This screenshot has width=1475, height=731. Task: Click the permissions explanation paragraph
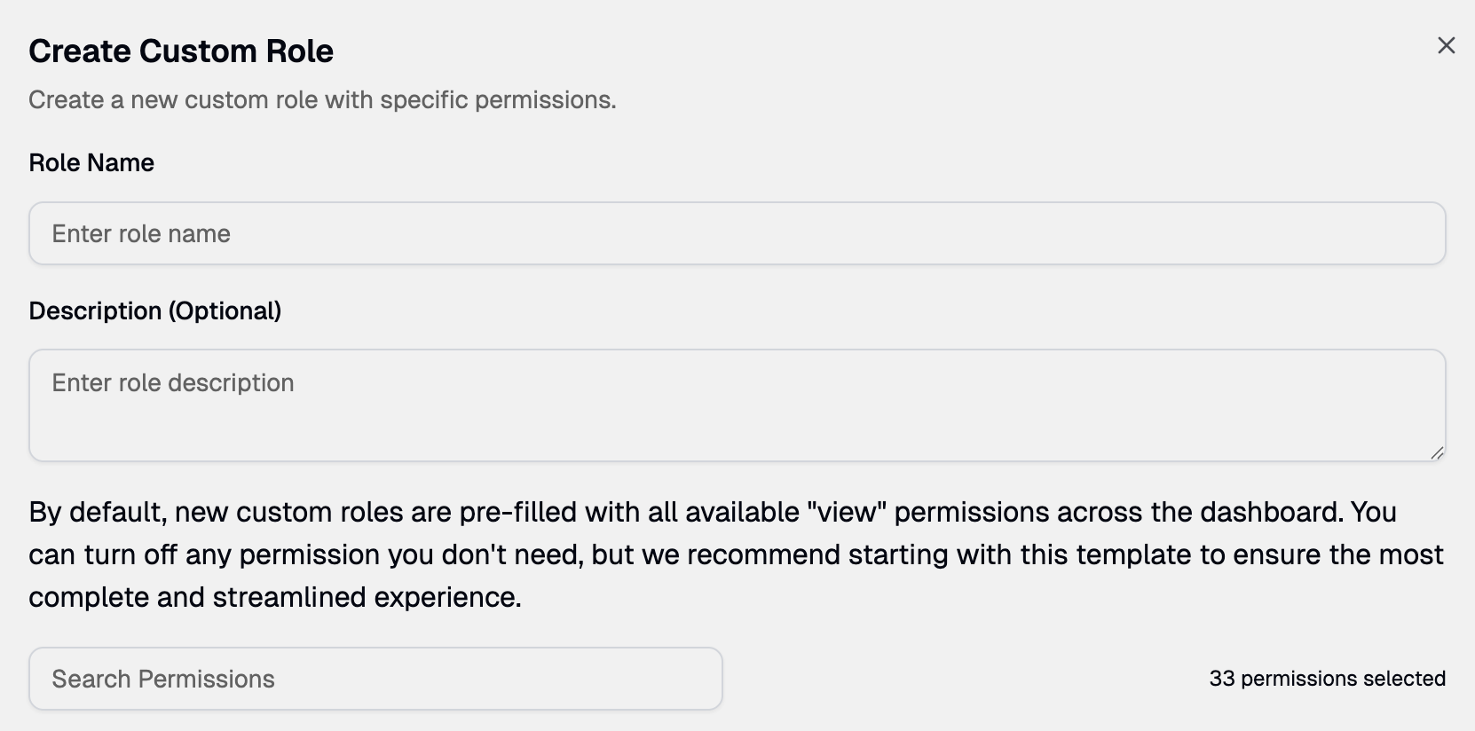coord(621,554)
